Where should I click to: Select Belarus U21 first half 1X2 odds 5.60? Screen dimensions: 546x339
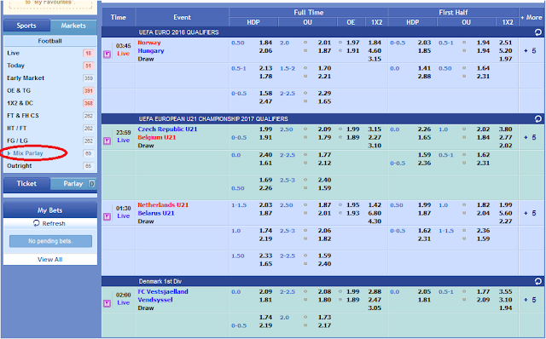coord(506,213)
